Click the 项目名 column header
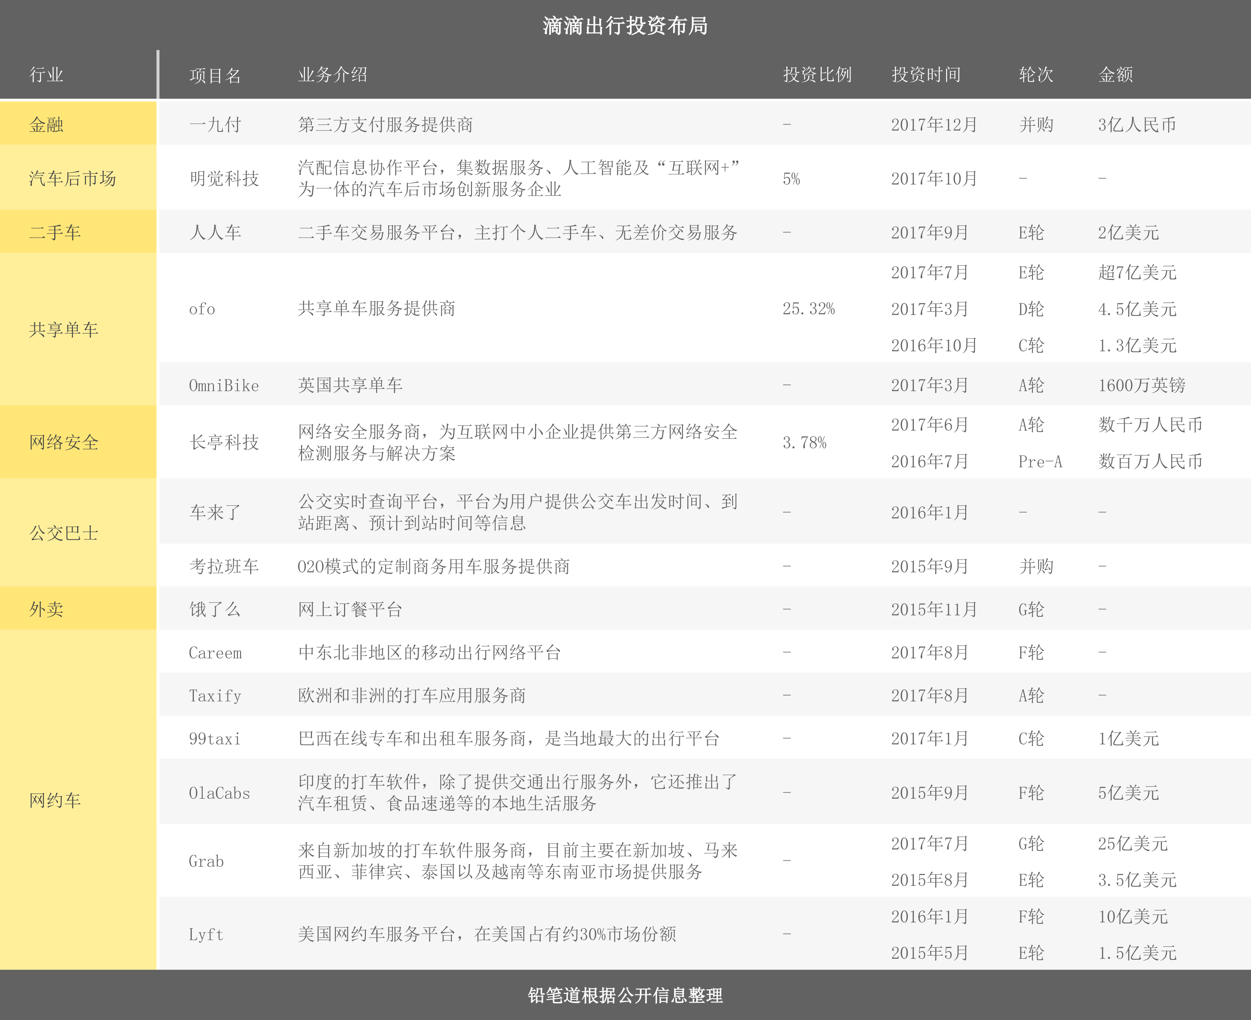1251x1020 pixels. coord(215,75)
